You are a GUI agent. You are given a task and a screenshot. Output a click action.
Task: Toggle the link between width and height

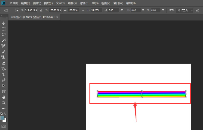coord(83,10)
